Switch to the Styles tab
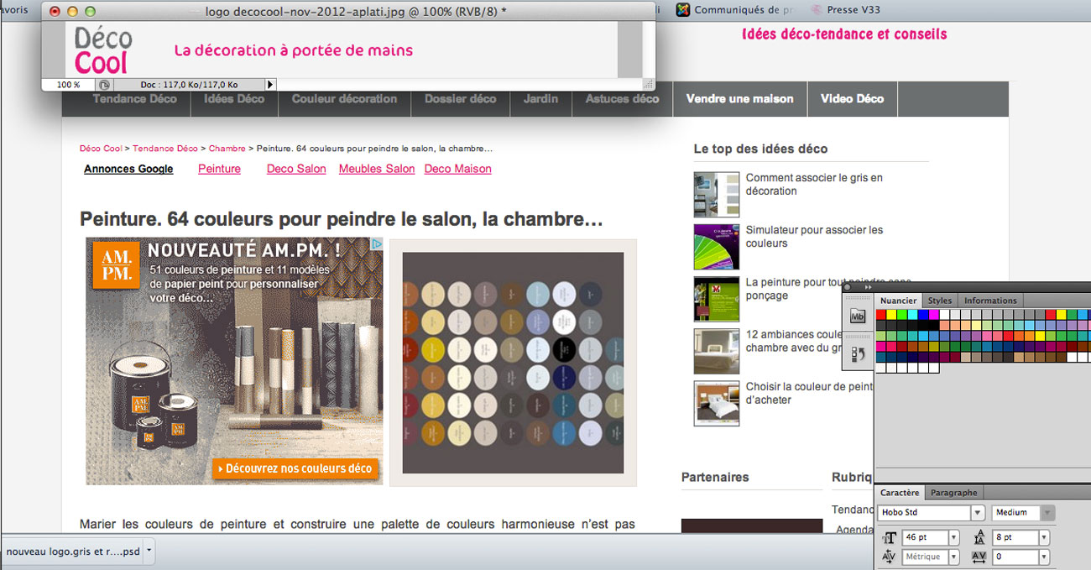1091x570 pixels. coord(939,301)
